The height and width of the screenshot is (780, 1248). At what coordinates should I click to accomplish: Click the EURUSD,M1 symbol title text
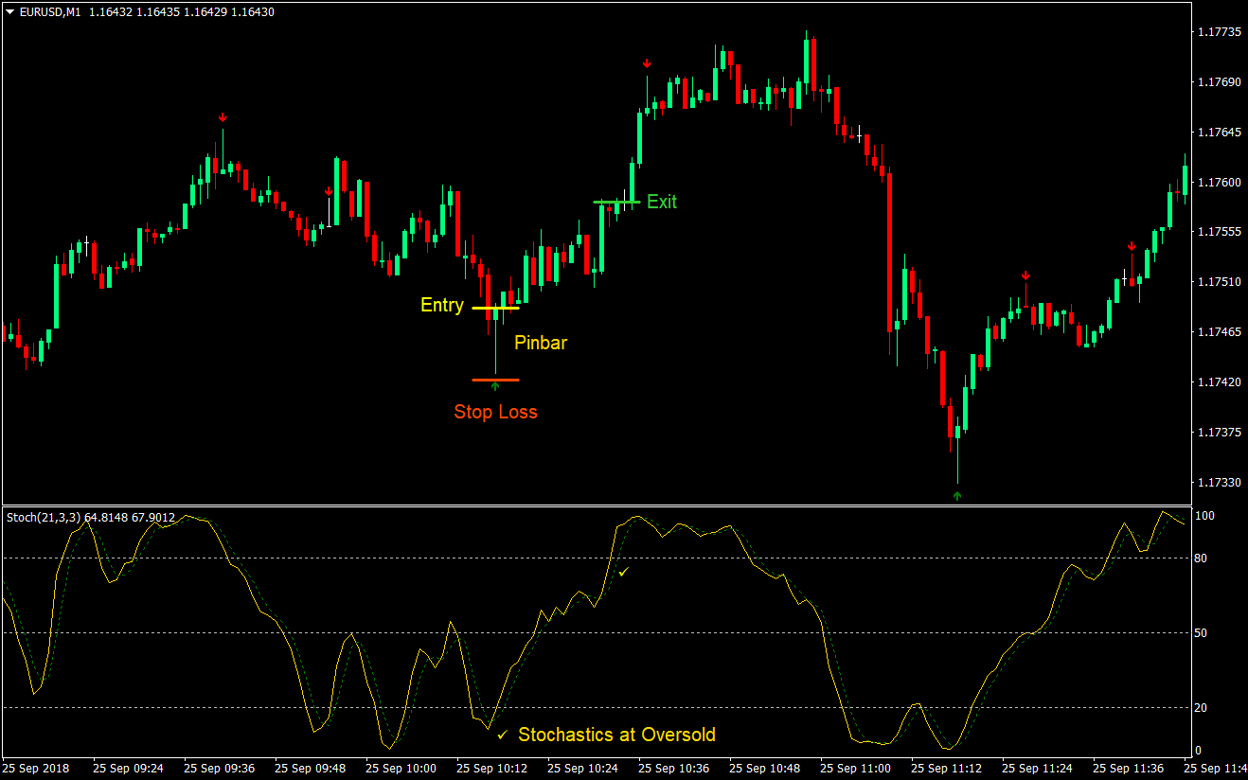tap(50, 11)
